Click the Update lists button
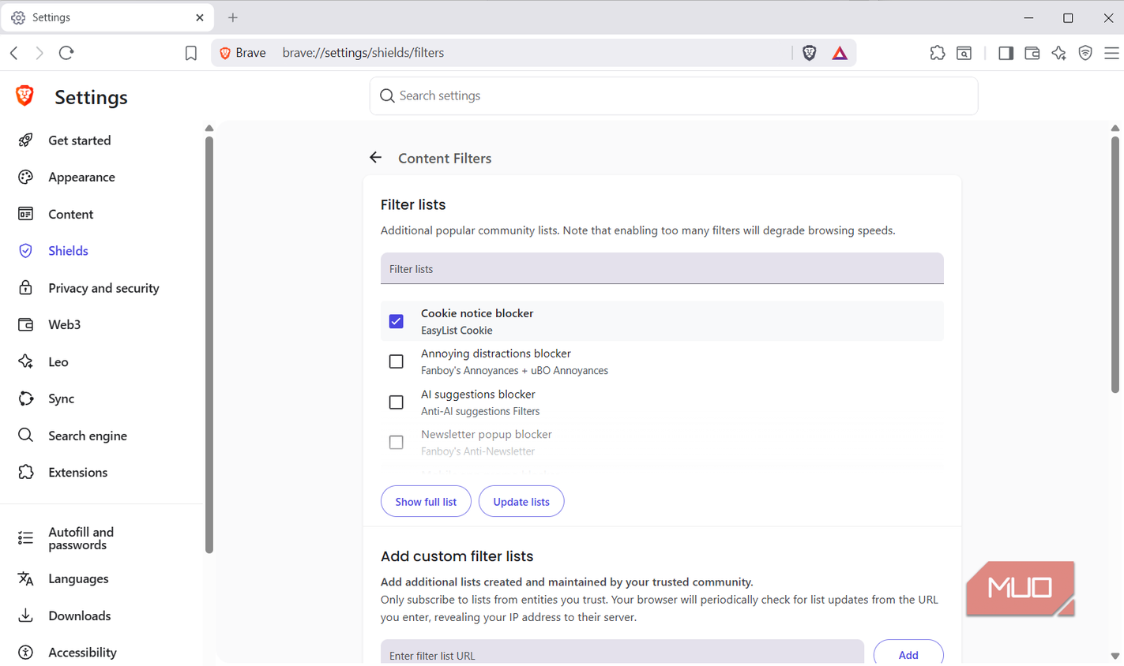Image resolution: width=1124 pixels, height=666 pixels. point(521,502)
